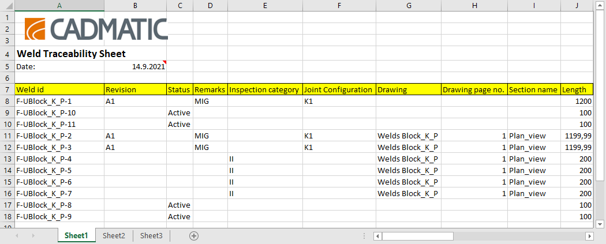Switch to the Sheet2 tab
This screenshot has width=606, height=244.
[x=114, y=235]
